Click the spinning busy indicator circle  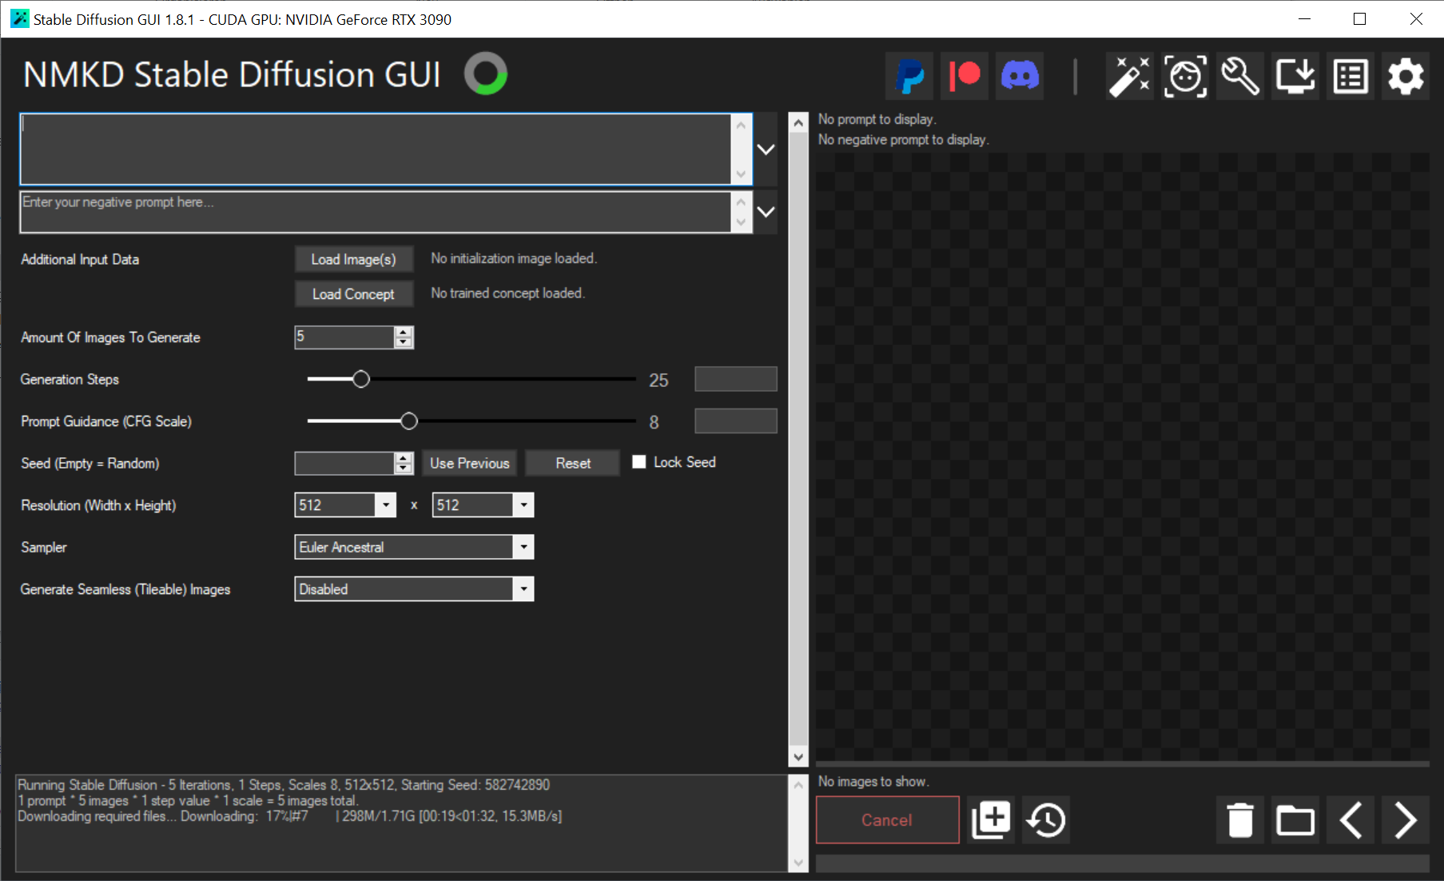486,74
